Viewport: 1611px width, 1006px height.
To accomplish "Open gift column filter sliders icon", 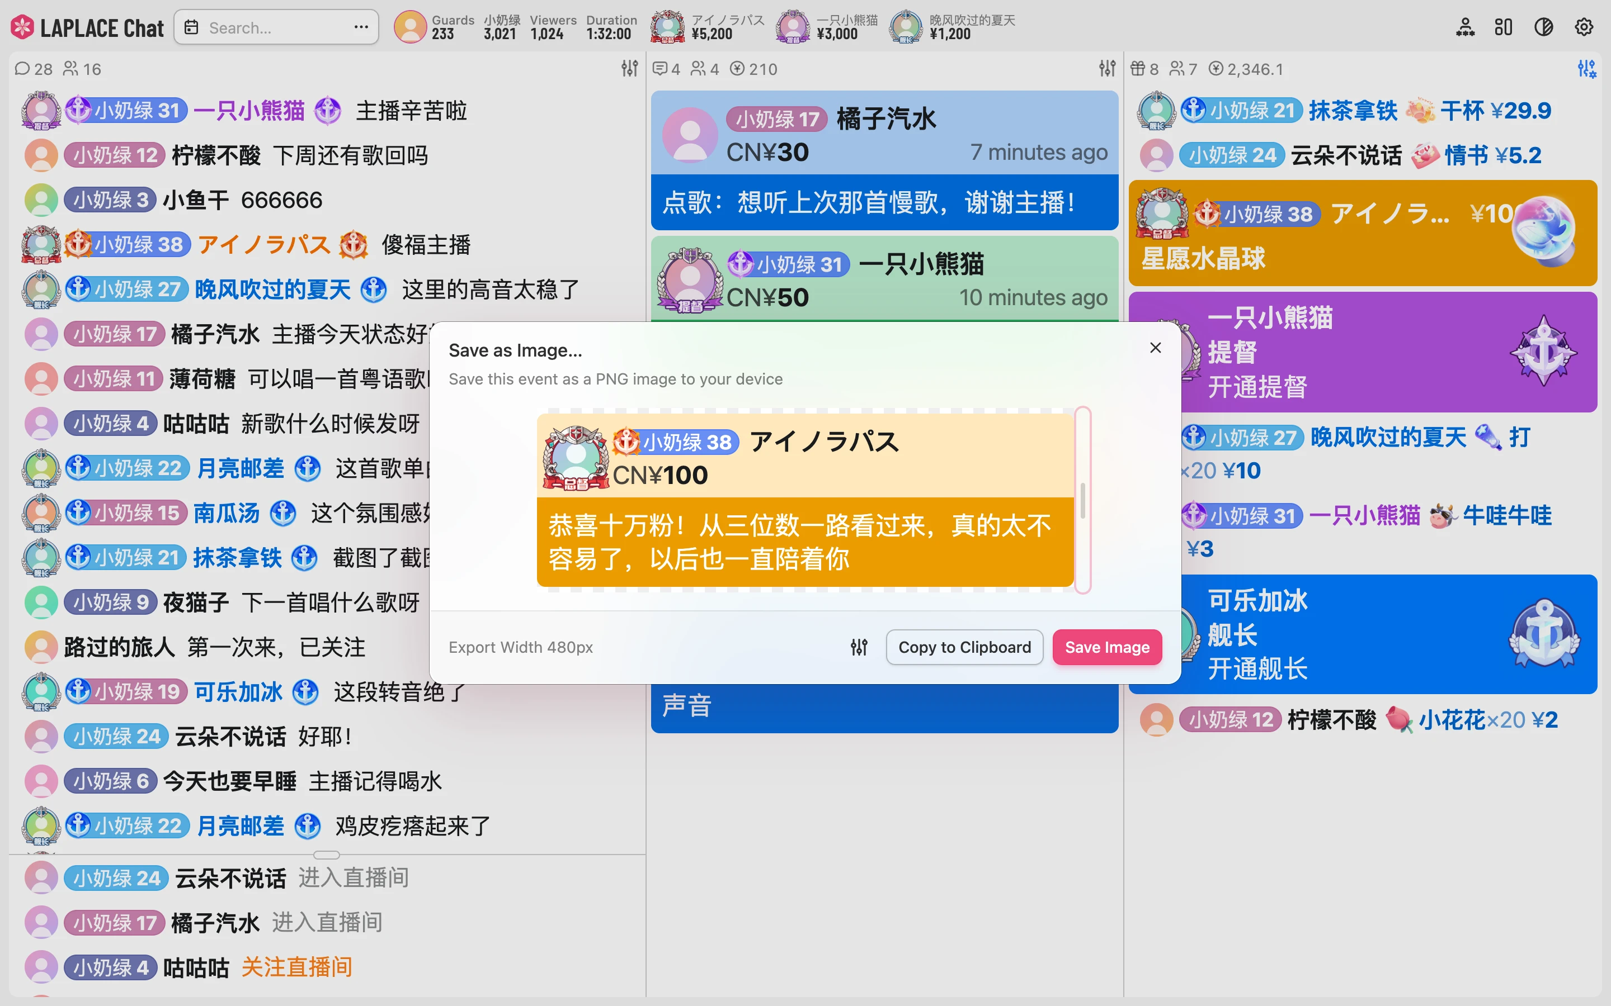I will tap(1587, 68).
